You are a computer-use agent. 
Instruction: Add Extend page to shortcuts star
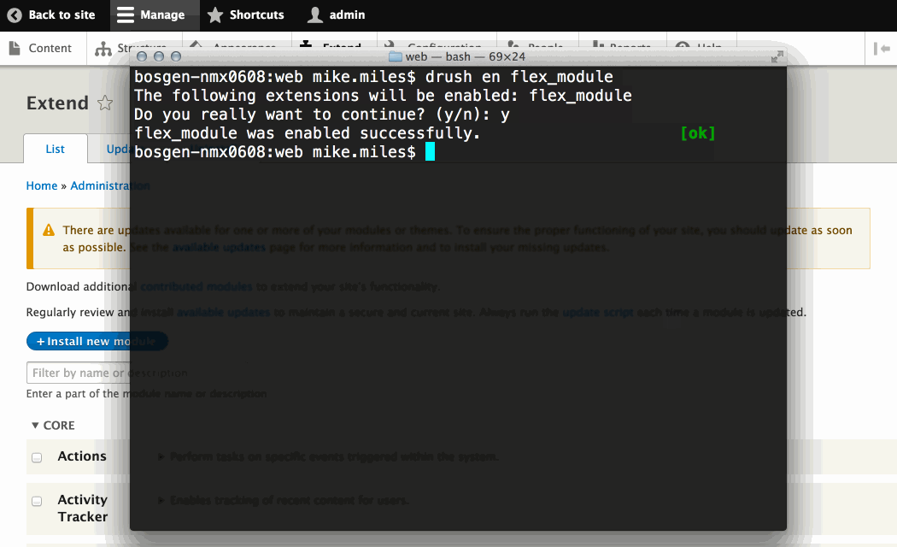[x=105, y=103]
